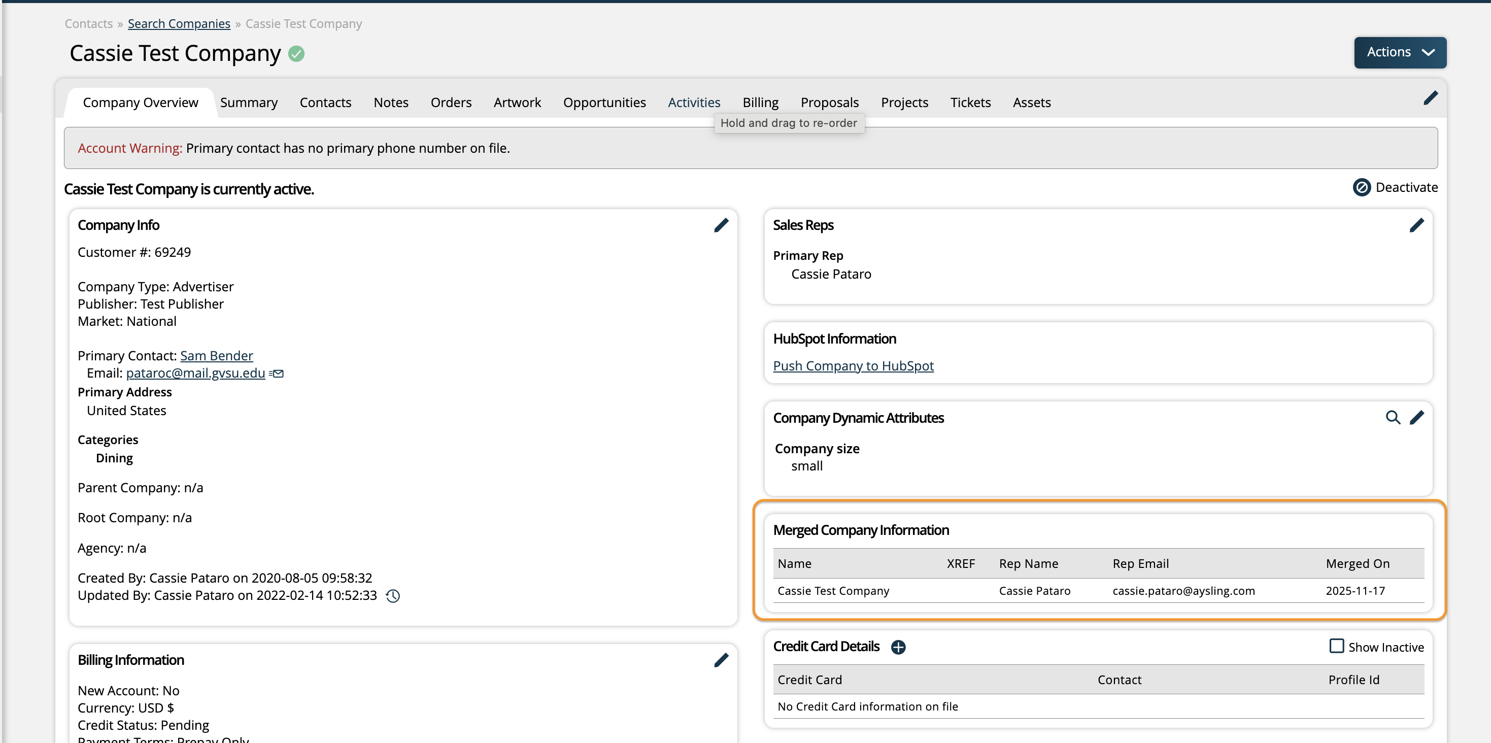Select the Cassie Test Company merged row

click(833, 591)
